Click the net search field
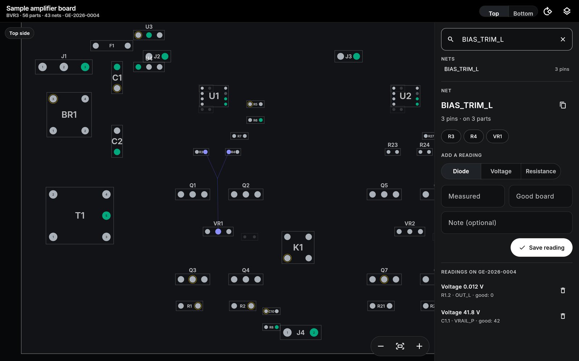Image resolution: width=579 pixels, height=361 pixels. 507,39
